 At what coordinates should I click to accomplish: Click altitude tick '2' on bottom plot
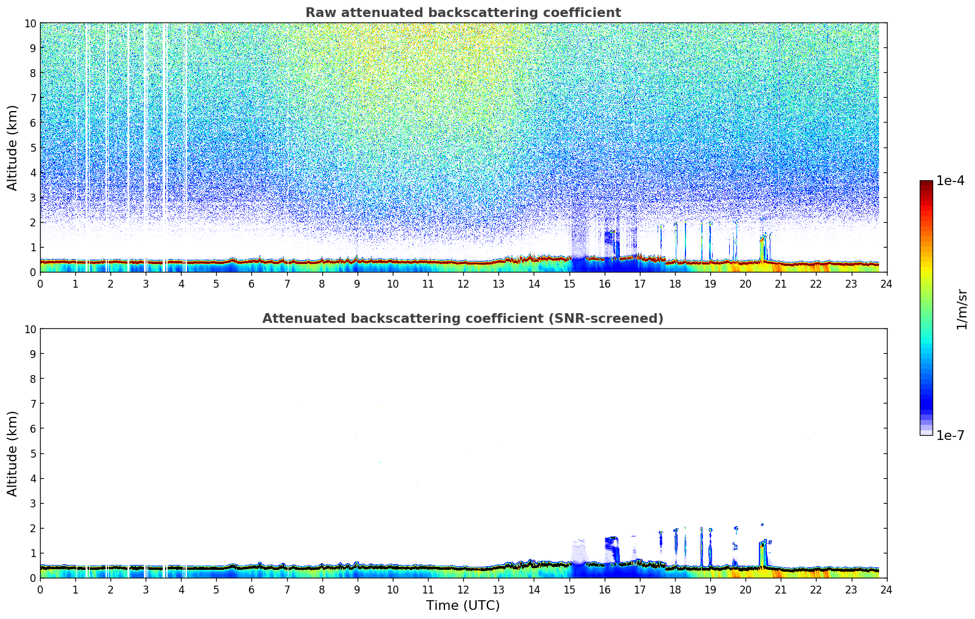point(33,529)
